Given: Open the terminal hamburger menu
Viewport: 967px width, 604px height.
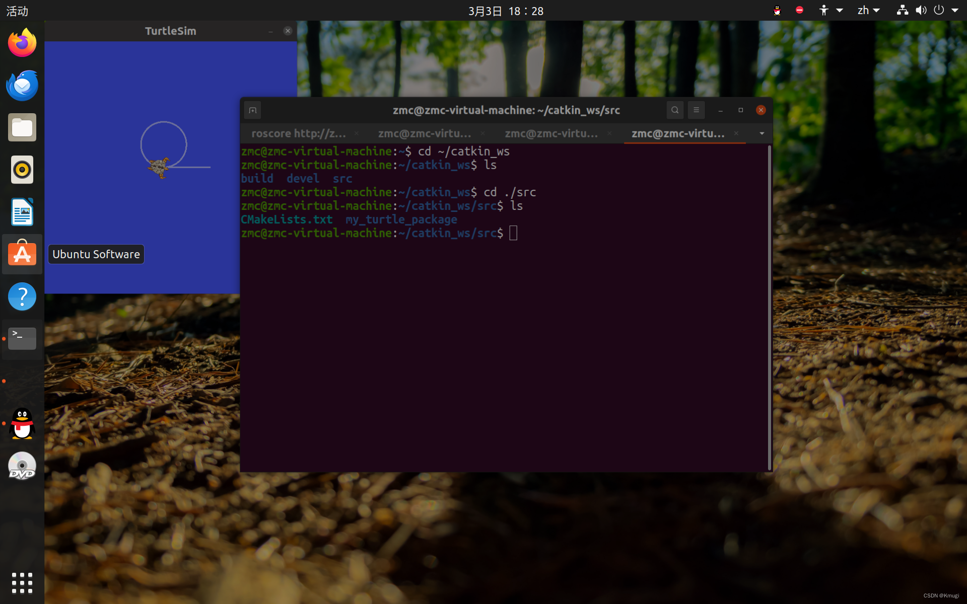Looking at the screenshot, I should point(696,110).
